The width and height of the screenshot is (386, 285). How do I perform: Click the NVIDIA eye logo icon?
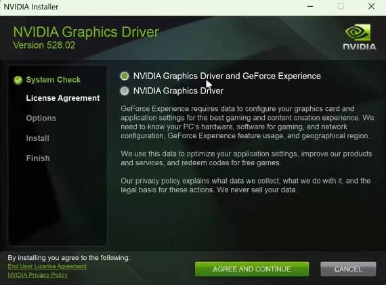358,32
